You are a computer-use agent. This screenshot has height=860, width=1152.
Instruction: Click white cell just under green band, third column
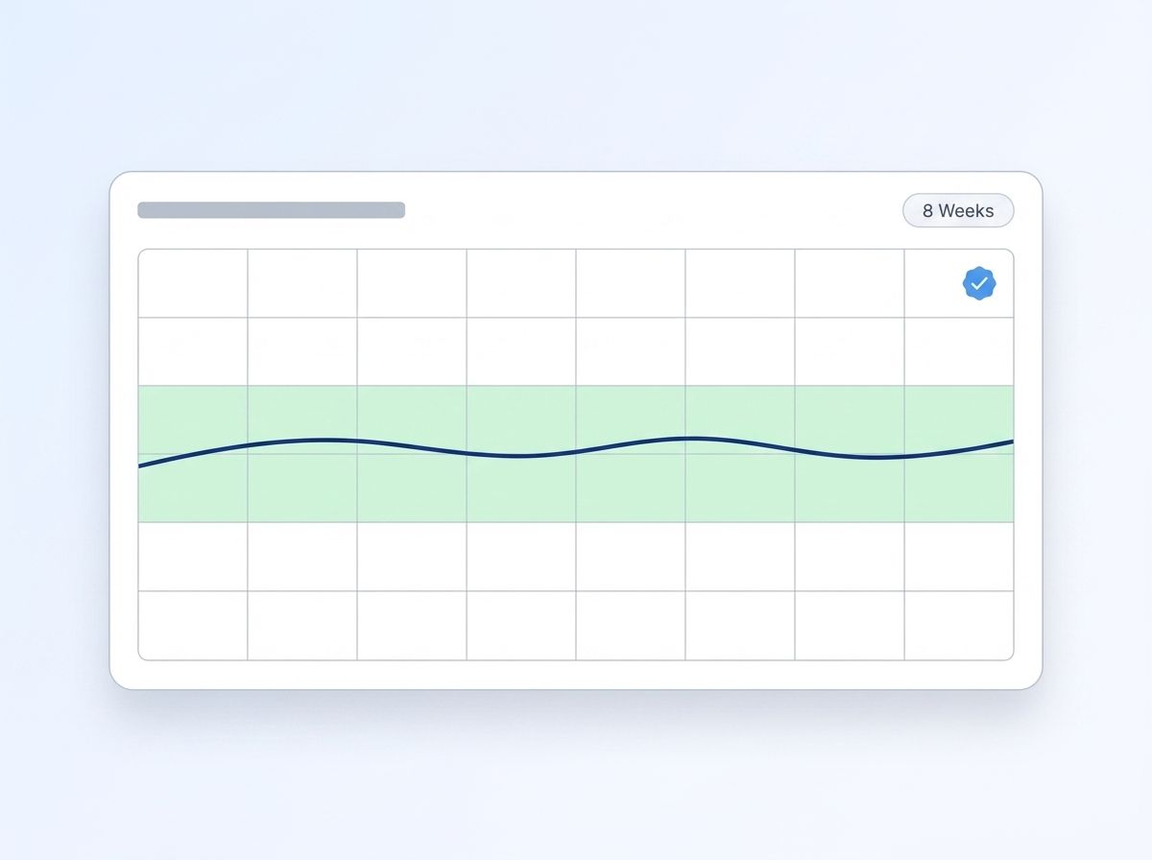coord(412,557)
